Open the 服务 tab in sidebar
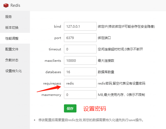The height and width of the screenshot is (129, 166). point(9,17)
